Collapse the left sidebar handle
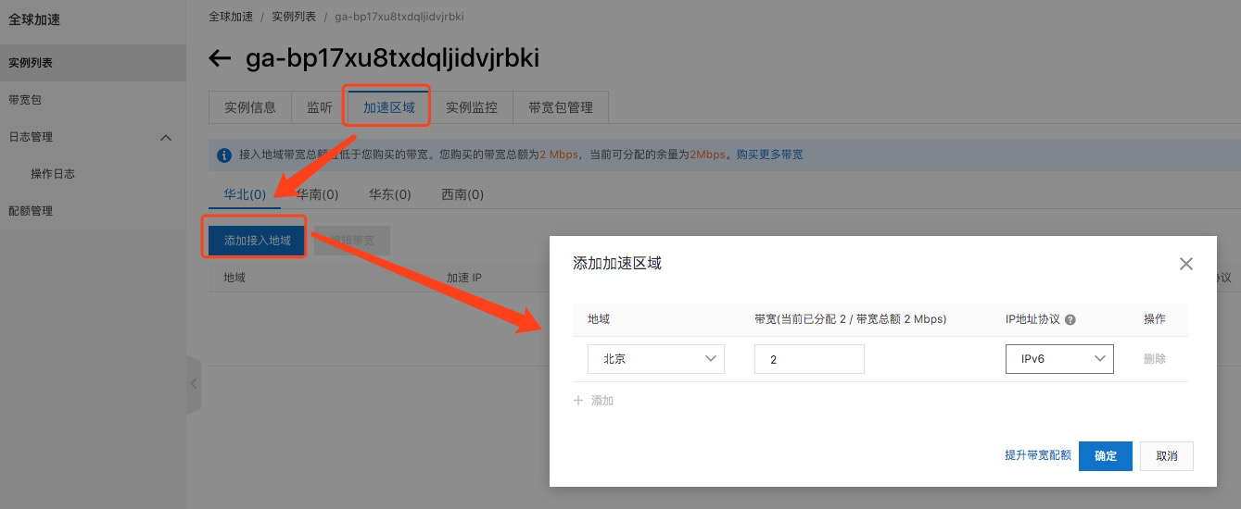The height and width of the screenshot is (509, 1241). (x=194, y=383)
